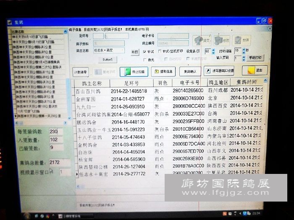
Task: Click the 视频显示窗口 field
Action: [65, 172]
